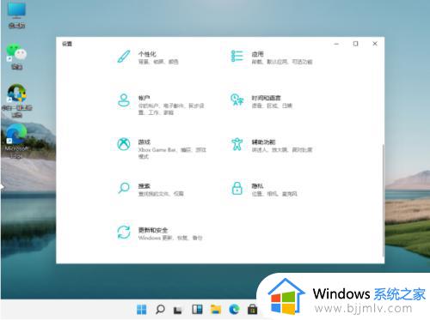Select the WeChat desktop shortcut
The height and width of the screenshot is (320, 430).
(x=16, y=57)
